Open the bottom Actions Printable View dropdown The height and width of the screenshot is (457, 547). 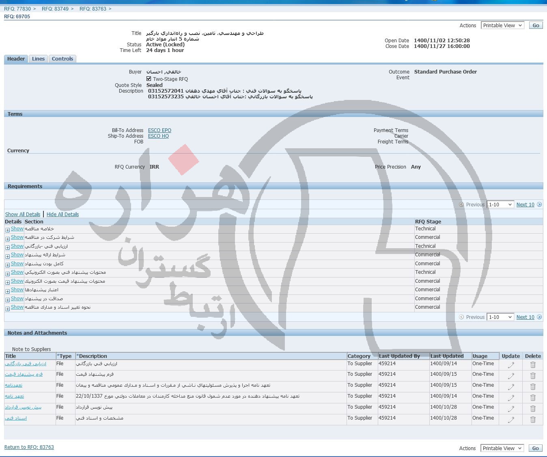click(502, 448)
